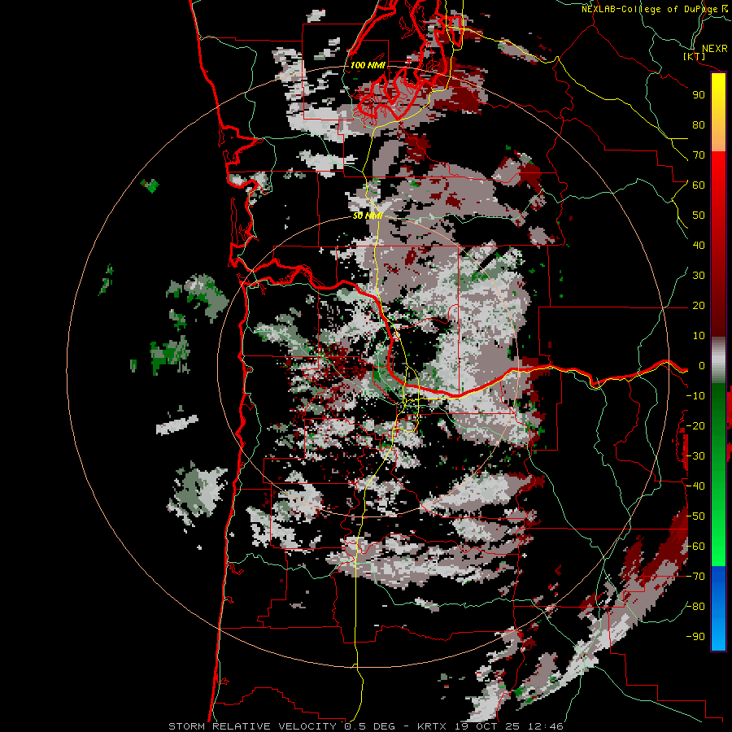Click the NEXR label above the scale
The height and width of the screenshot is (732, 732).
point(715,49)
